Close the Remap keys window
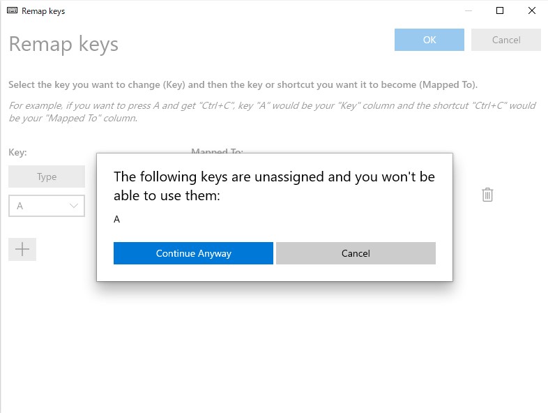Screen dimensions: 548x413 [x=532, y=11]
